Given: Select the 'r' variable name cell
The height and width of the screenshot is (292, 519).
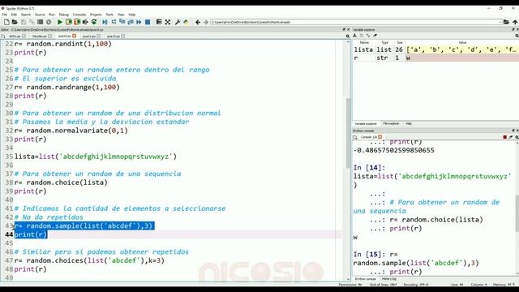Looking at the screenshot, I should click(364, 58).
